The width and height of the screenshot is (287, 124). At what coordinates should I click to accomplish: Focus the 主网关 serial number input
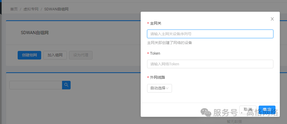point(210,34)
